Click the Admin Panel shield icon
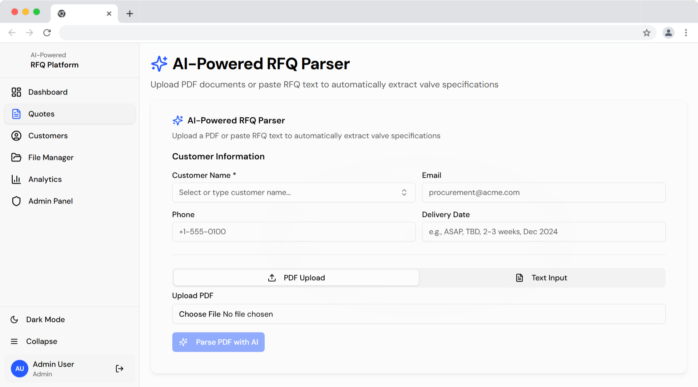698x387 pixels. pyautogui.click(x=16, y=201)
